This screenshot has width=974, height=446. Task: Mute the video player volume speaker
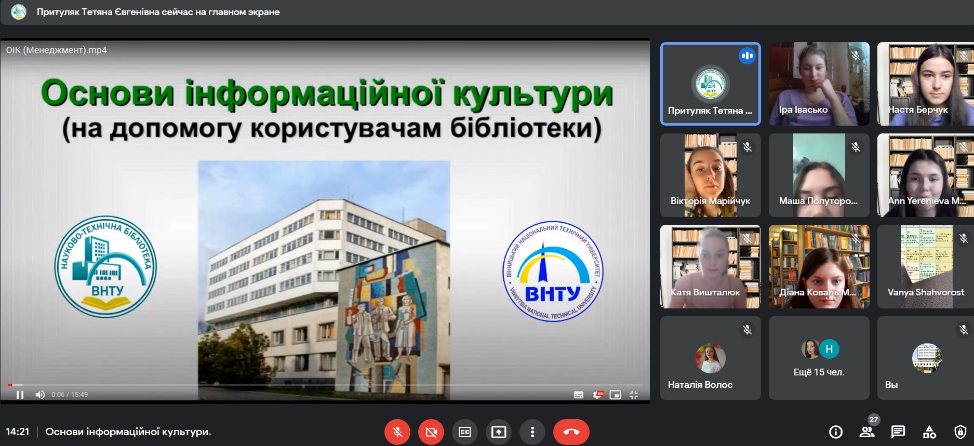click(40, 395)
